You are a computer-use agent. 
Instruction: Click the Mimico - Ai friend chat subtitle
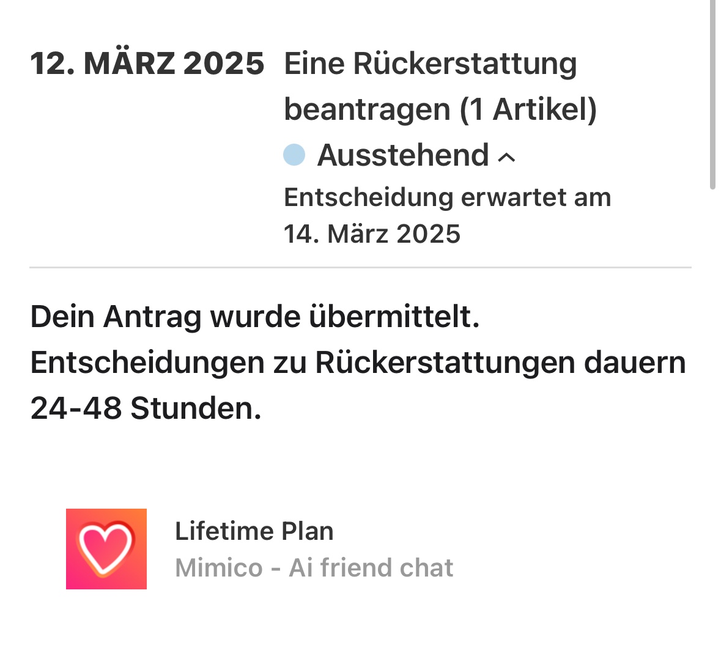[314, 568]
